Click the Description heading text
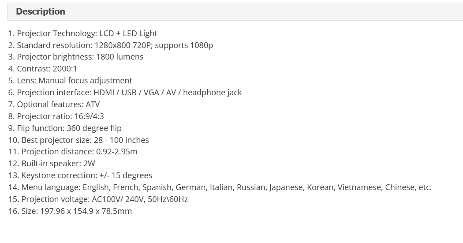The image size is (463, 243). (x=41, y=11)
